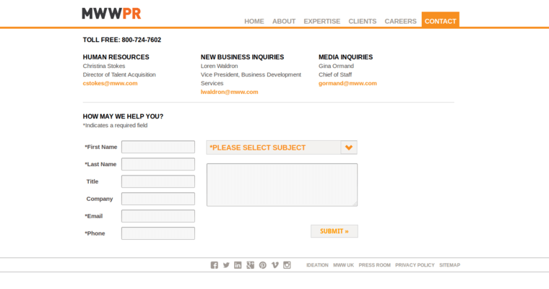The image size is (549, 289).
Task: Select the Contact tab
Action: (x=441, y=20)
